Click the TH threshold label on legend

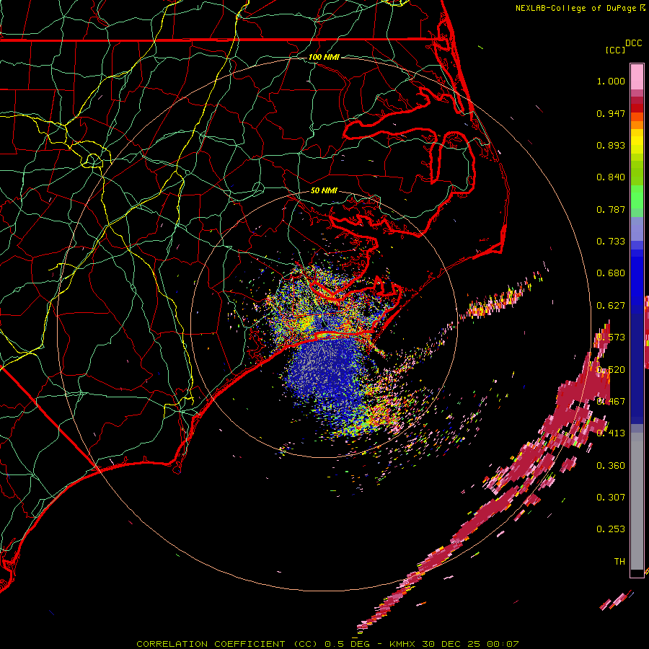pyautogui.click(x=619, y=562)
